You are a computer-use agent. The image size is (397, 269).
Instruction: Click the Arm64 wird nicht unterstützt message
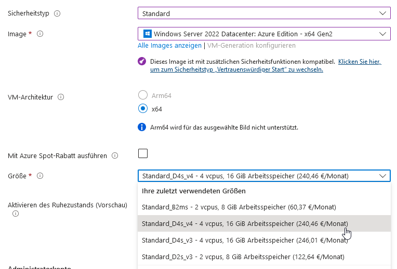(224, 128)
